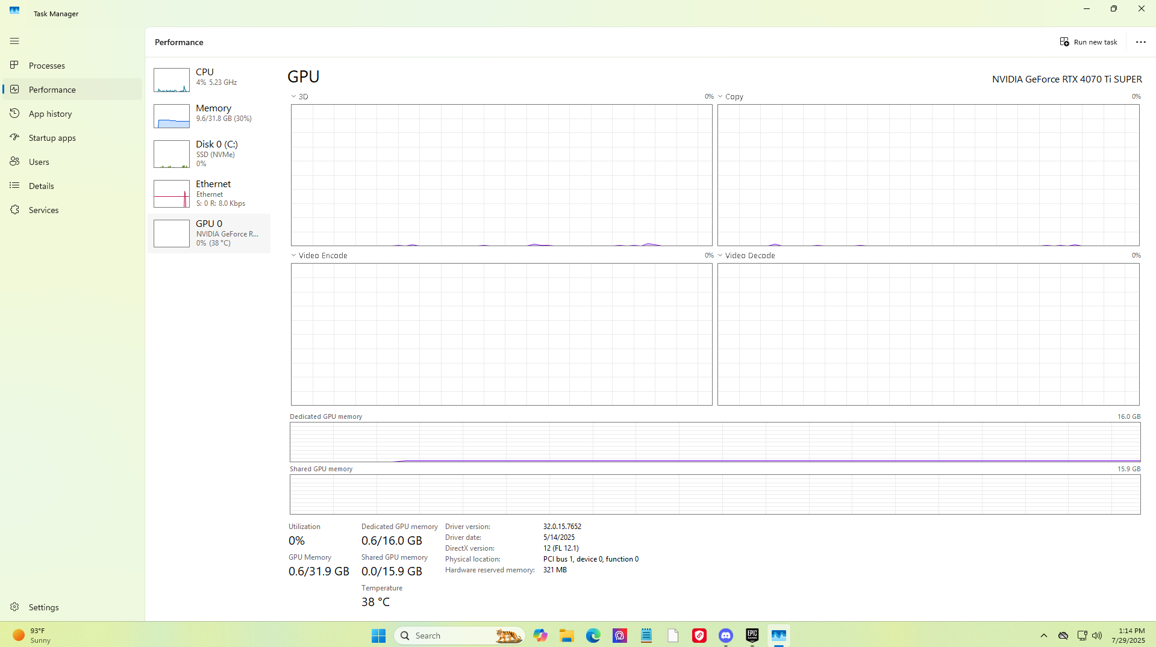Screen dimensions: 1156x647
Task: Click the Run new task icon
Action: [x=1064, y=42]
